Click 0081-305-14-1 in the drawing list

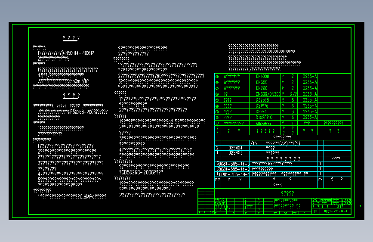[x=234, y=174]
